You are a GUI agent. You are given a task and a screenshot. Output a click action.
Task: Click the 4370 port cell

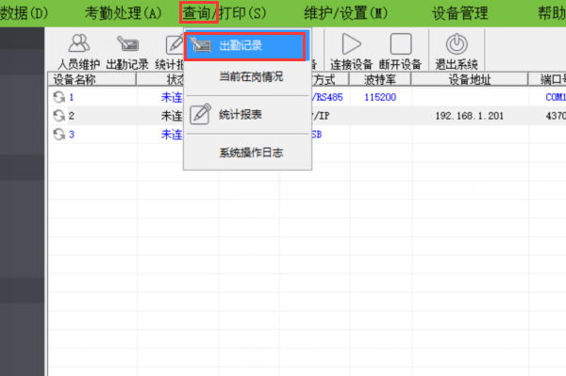point(556,116)
